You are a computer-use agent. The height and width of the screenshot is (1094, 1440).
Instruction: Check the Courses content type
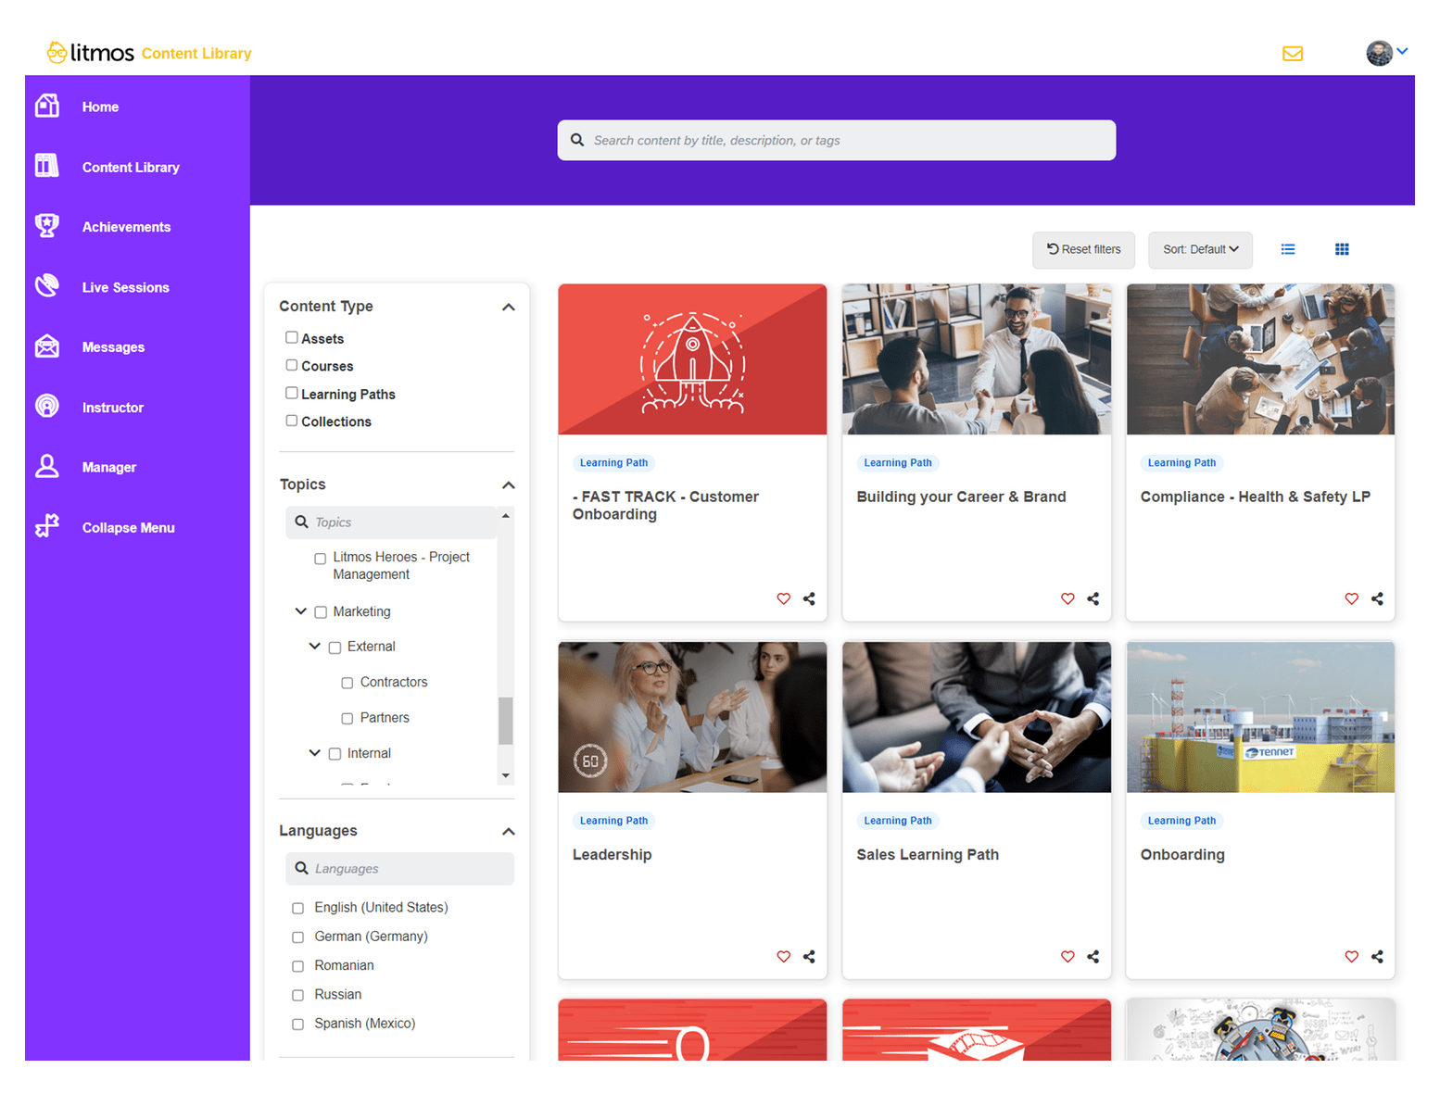click(x=292, y=365)
